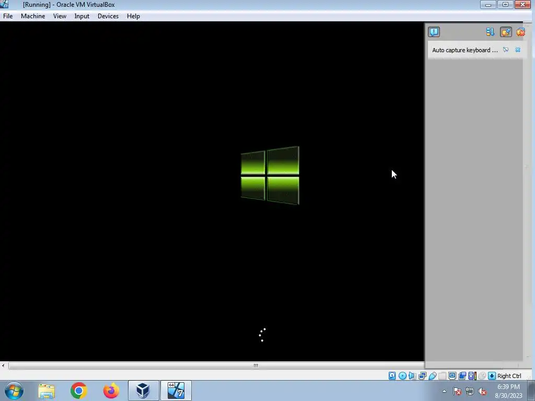Open the Help menu

click(x=133, y=16)
